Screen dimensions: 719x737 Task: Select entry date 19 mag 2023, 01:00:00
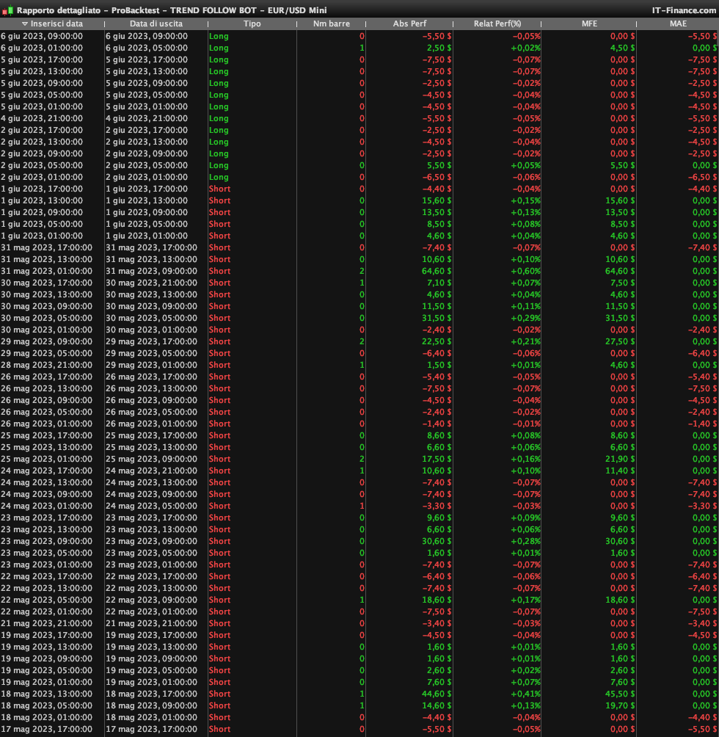click(x=46, y=683)
